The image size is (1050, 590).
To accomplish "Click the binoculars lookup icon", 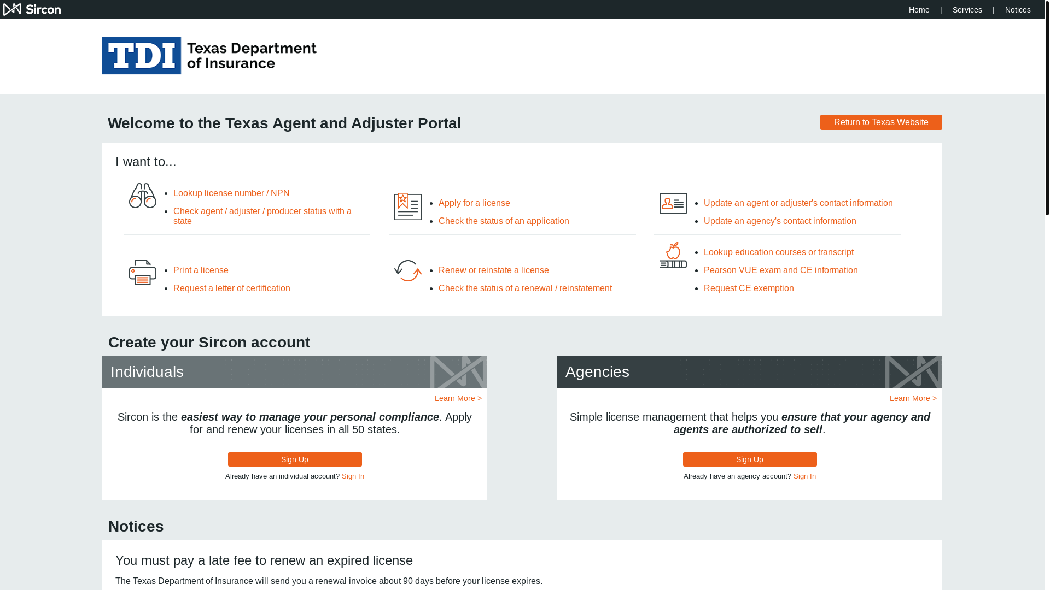I will tap(143, 196).
